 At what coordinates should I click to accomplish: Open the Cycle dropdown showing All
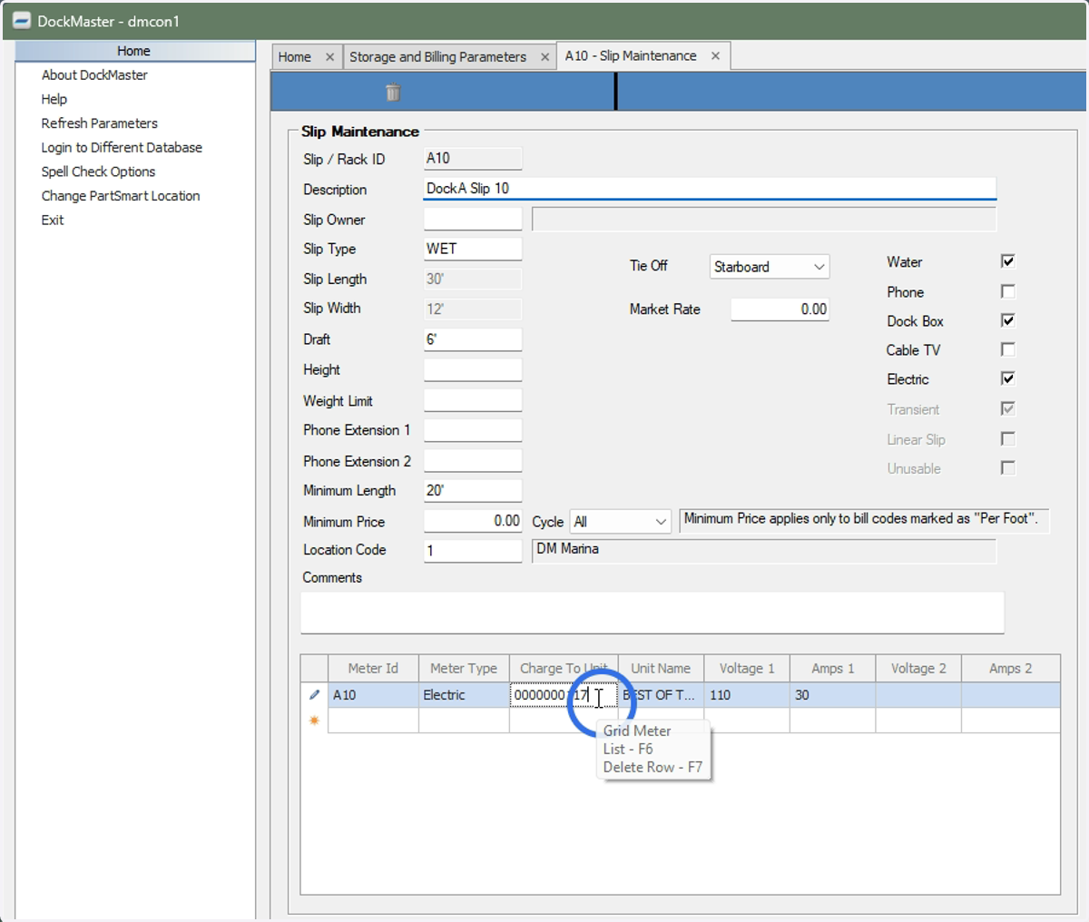pos(621,522)
